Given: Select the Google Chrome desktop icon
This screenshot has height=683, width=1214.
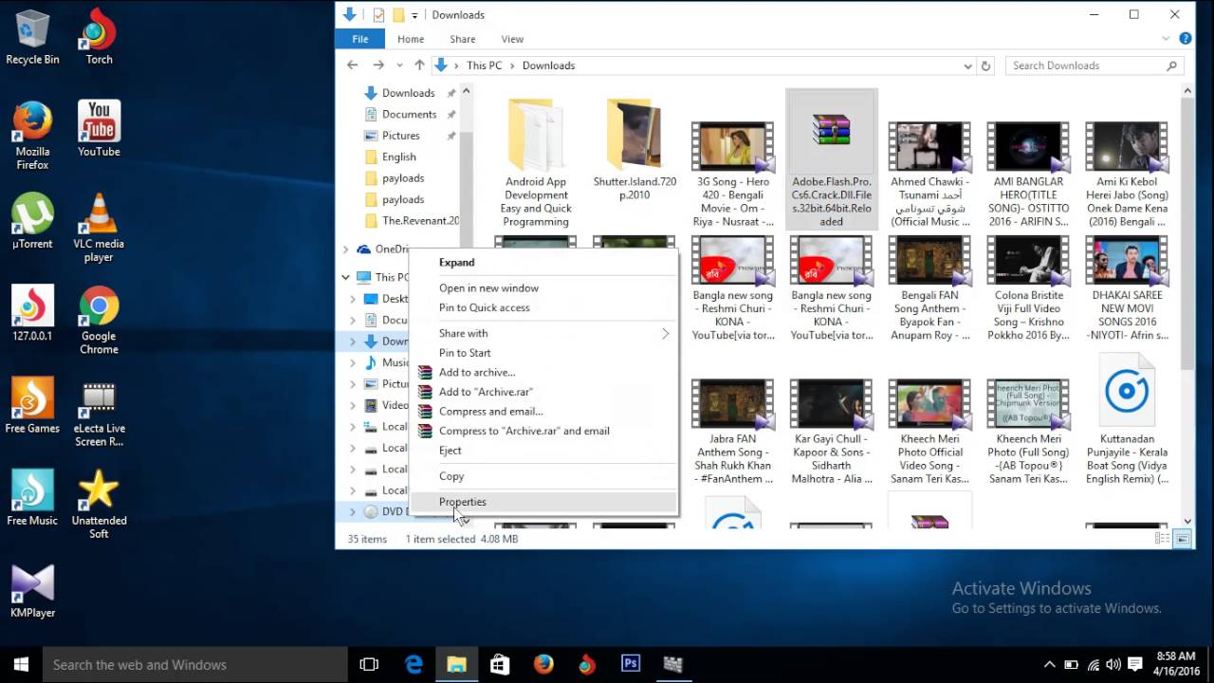Looking at the screenshot, I should (99, 321).
